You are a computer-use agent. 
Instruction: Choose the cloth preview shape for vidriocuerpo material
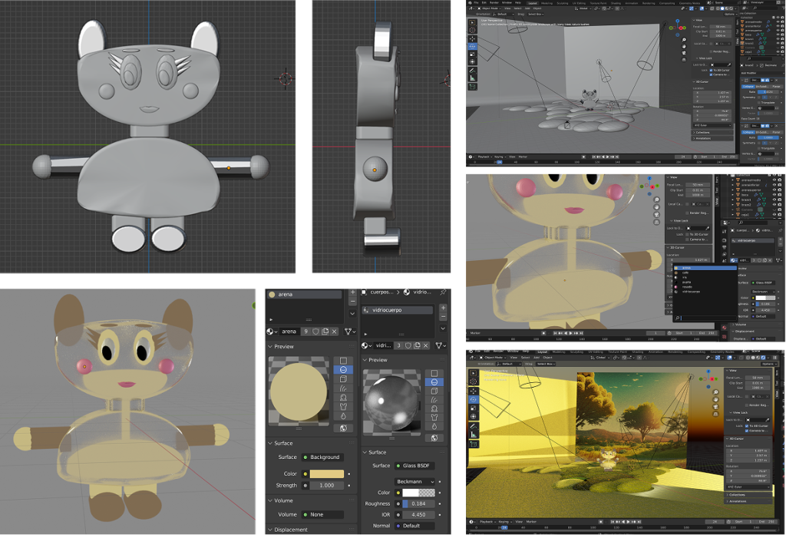[x=434, y=418]
